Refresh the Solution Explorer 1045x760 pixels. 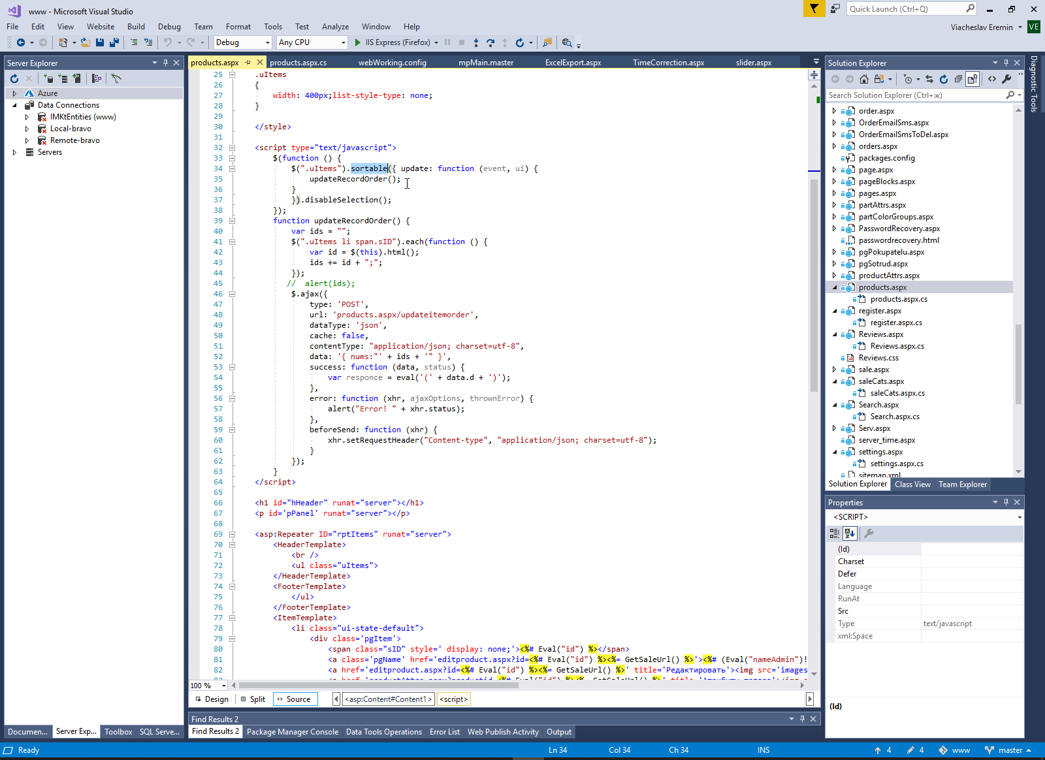pos(944,79)
